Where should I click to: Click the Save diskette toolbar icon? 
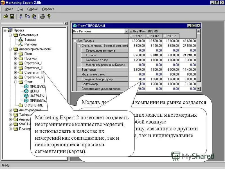[x=12, y=17]
